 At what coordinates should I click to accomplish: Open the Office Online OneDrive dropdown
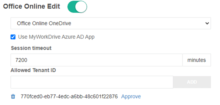coord(111,23)
